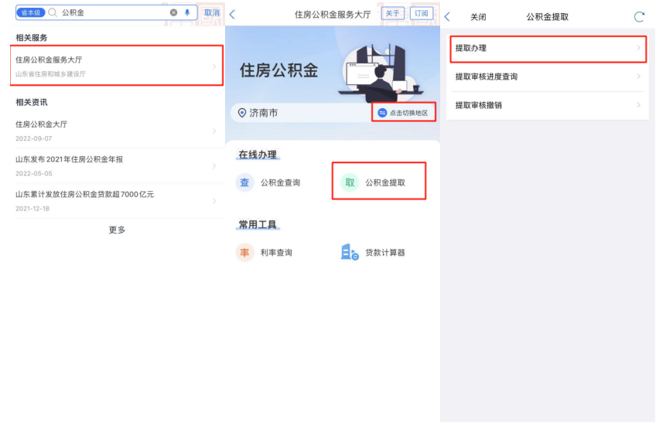The width and height of the screenshot is (659, 426).
Task: Tap the refresh icon on 公积金提取 page
Action: click(639, 17)
